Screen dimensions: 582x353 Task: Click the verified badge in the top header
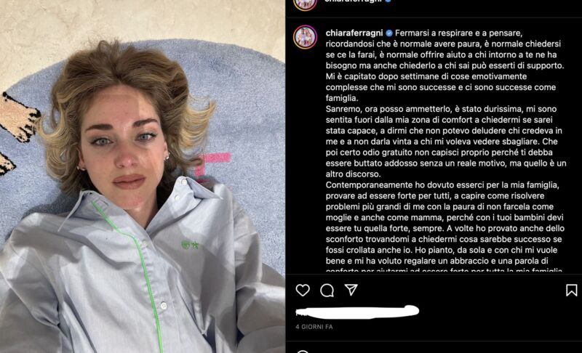click(x=388, y=1)
